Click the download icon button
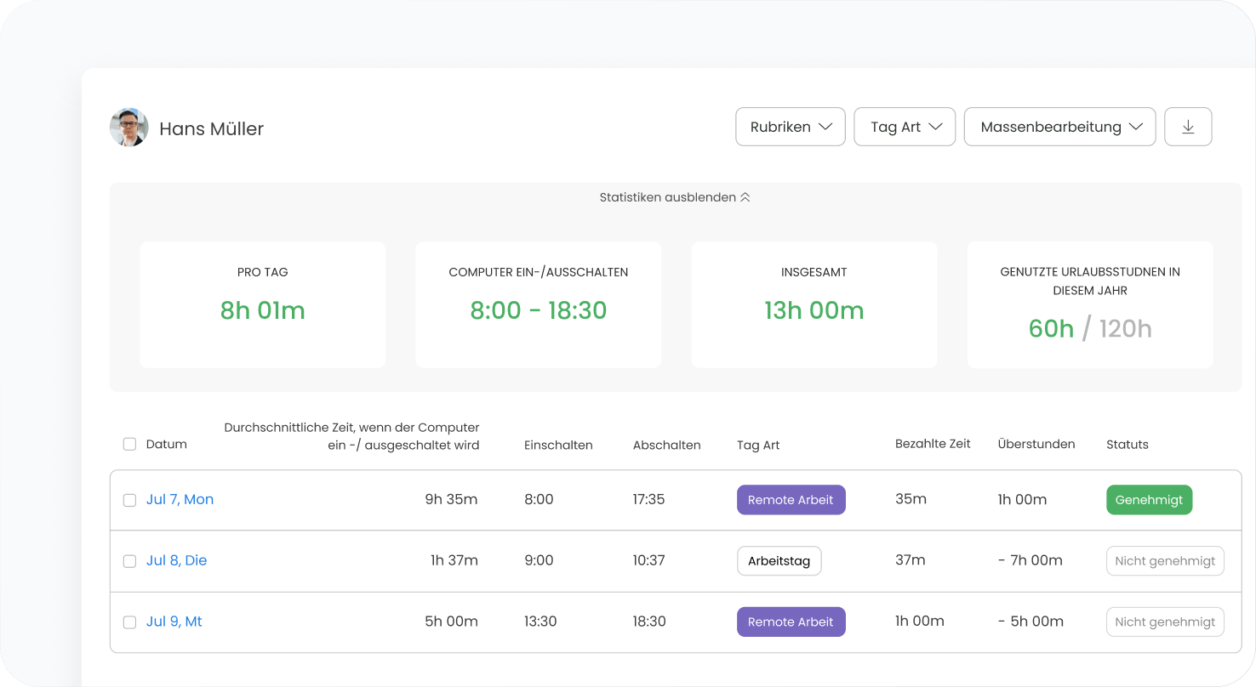This screenshot has width=1256, height=687. (1188, 127)
